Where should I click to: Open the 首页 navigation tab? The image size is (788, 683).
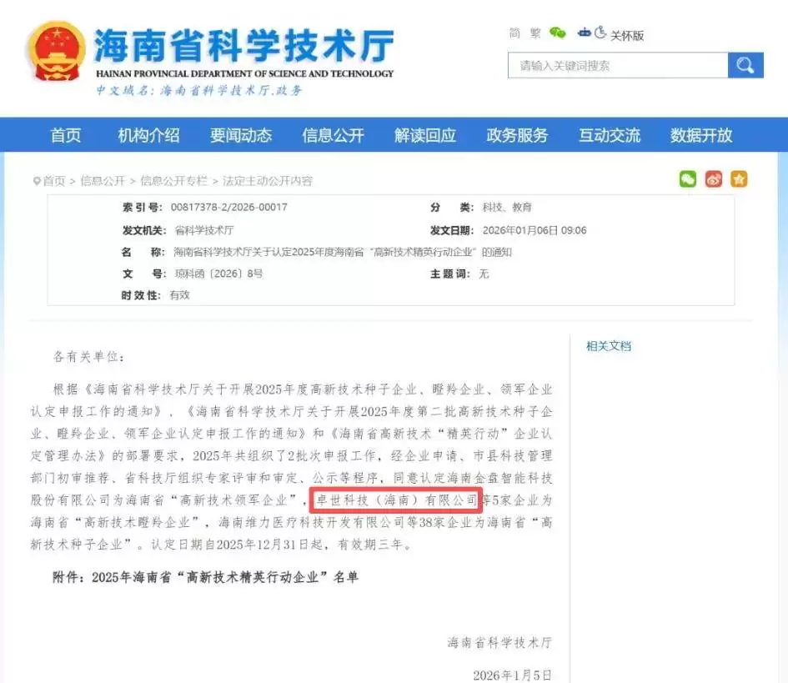pyautogui.click(x=66, y=135)
